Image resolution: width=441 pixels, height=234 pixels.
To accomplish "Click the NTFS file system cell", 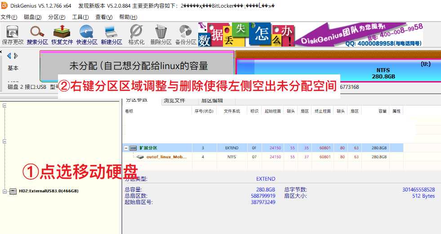I will [x=232, y=157].
